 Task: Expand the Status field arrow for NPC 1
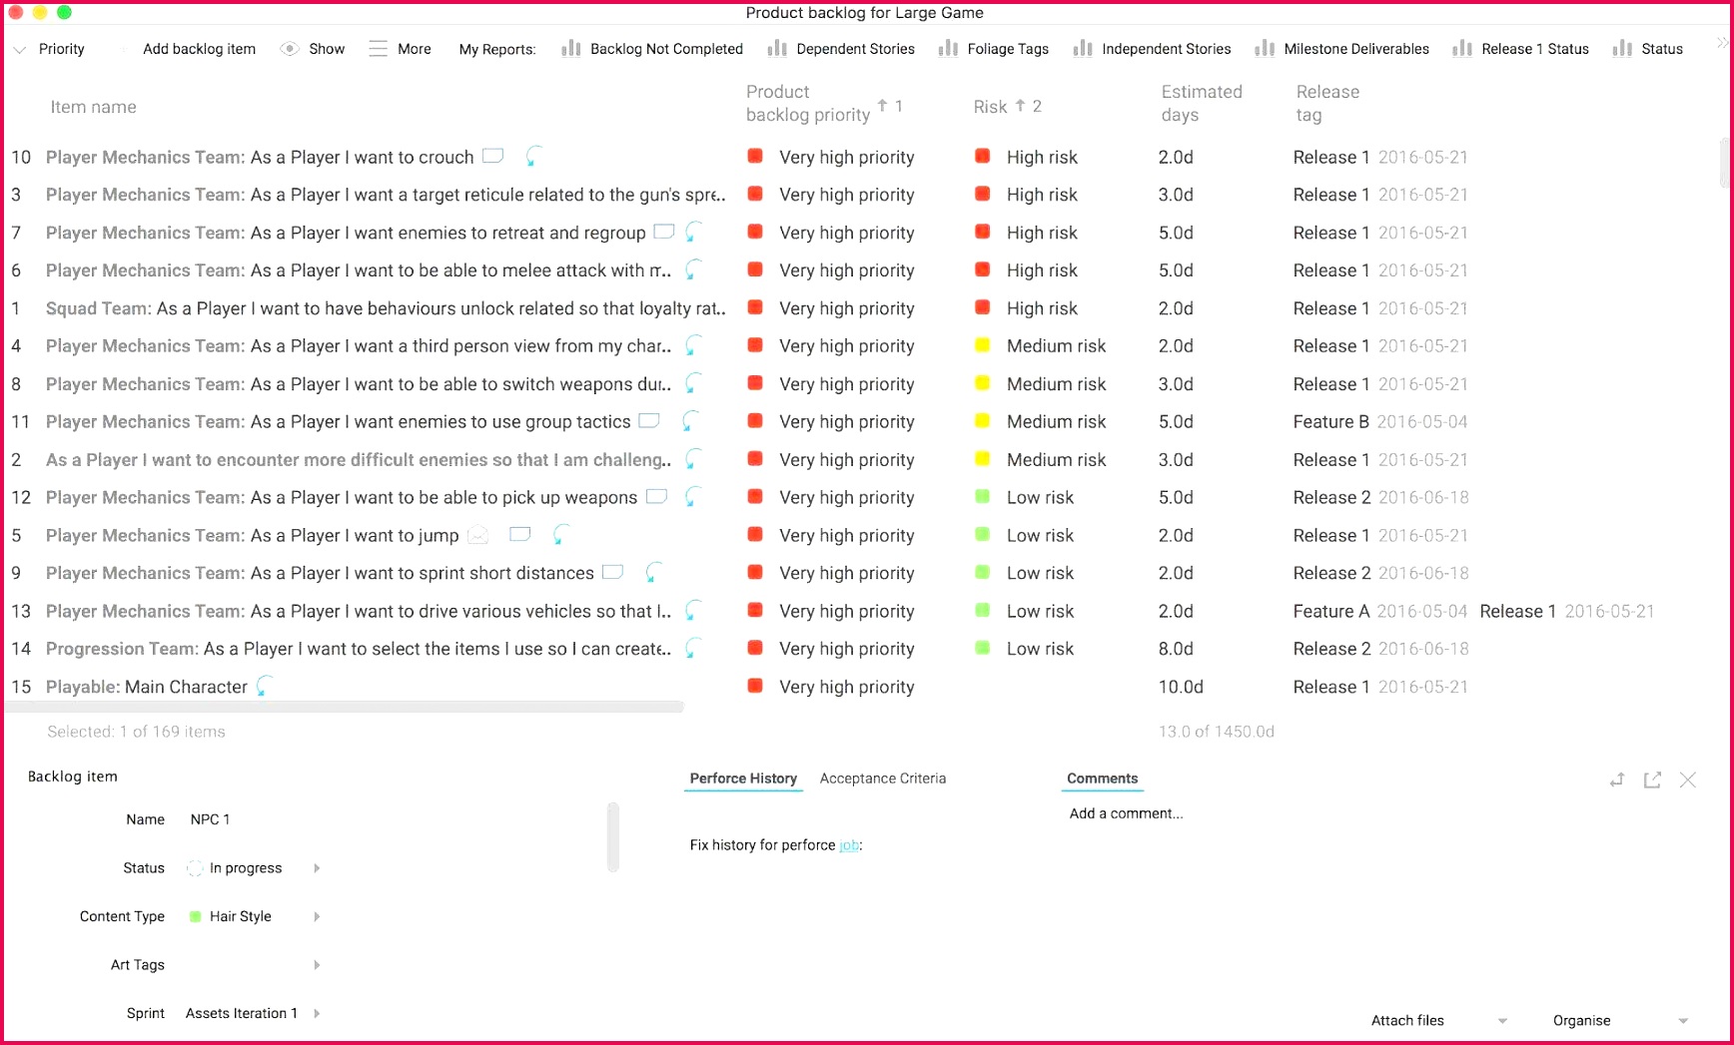pyautogui.click(x=317, y=867)
